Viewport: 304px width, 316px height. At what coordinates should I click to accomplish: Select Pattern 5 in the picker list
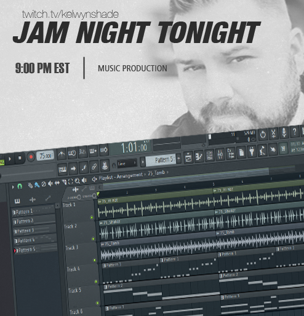pyautogui.click(x=36, y=250)
